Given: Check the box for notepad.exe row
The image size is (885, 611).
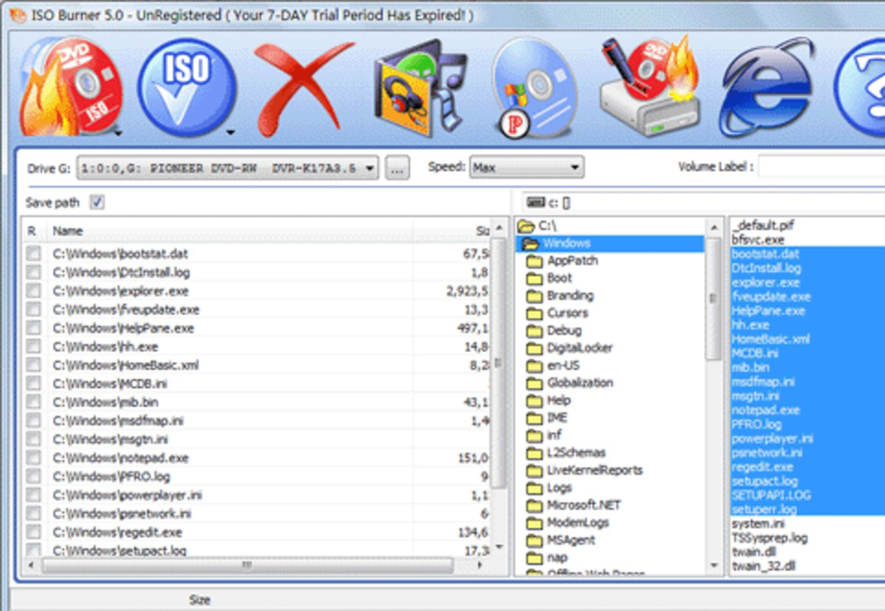Looking at the screenshot, I should click(x=34, y=458).
